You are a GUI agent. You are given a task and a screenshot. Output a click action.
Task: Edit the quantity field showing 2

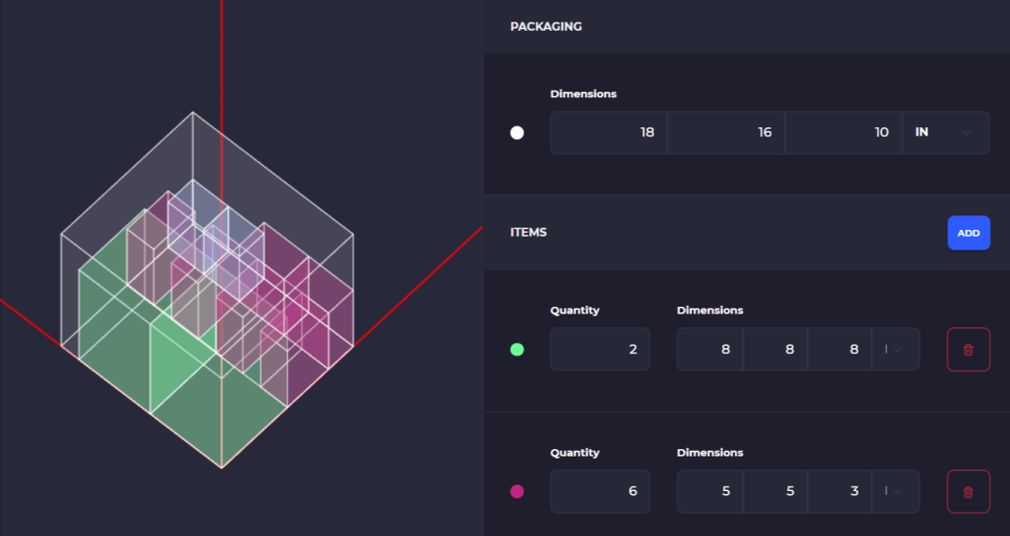pos(599,350)
